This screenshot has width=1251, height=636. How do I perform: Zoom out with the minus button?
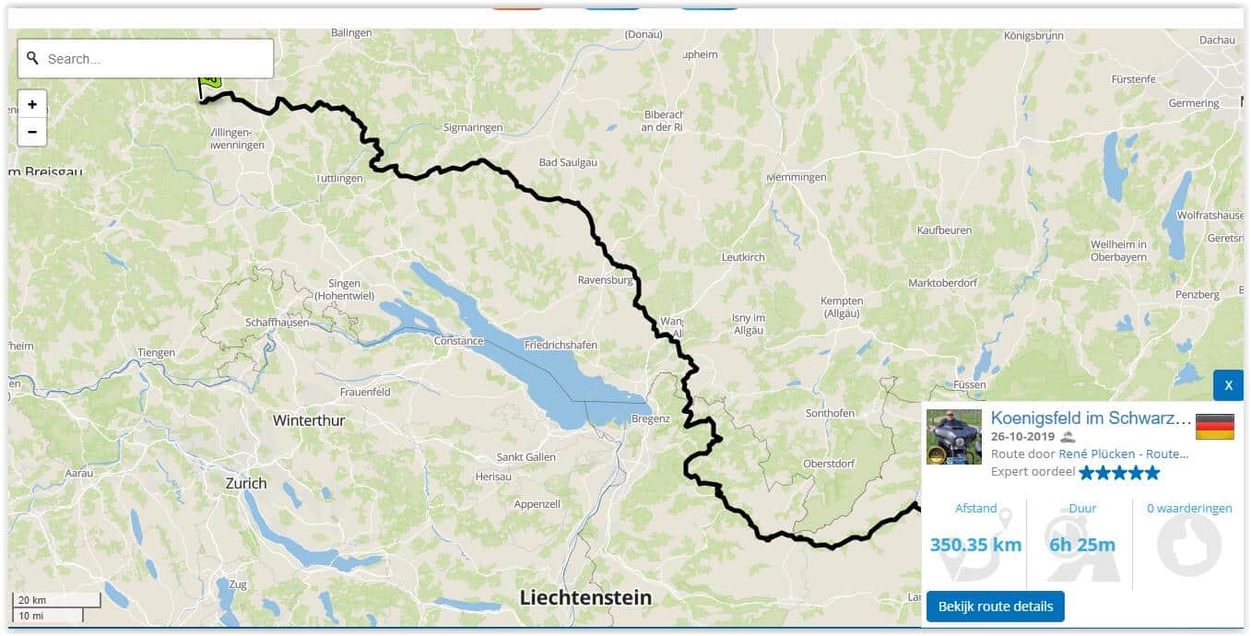[x=31, y=132]
